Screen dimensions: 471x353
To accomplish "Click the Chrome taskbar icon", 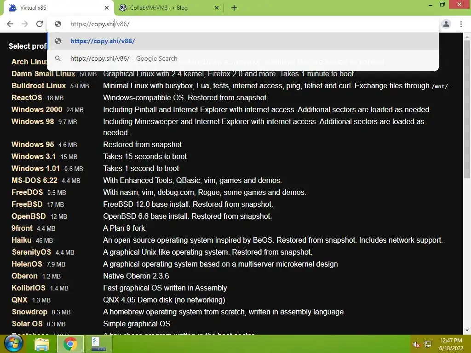I will 70,344.
